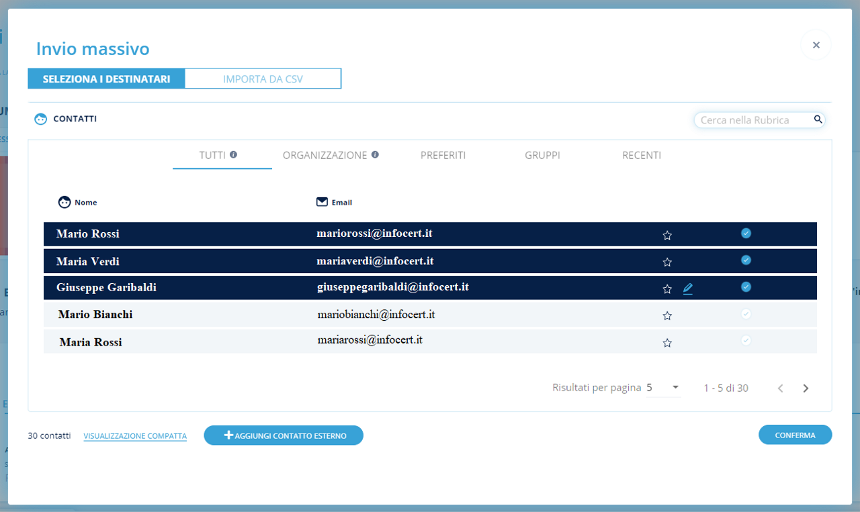Viewport: 860px width, 512px height.
Task: Open the Preferiti tab
Action: point(443,155)
